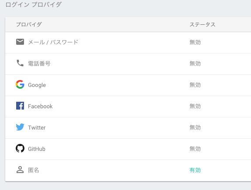Select the Twitter provider label
Screen dimensions: 251x190
click(37, 127)
